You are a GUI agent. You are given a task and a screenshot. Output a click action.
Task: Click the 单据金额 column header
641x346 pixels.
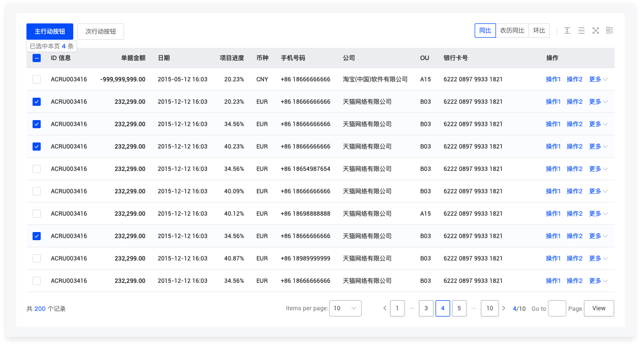point(133,58)
